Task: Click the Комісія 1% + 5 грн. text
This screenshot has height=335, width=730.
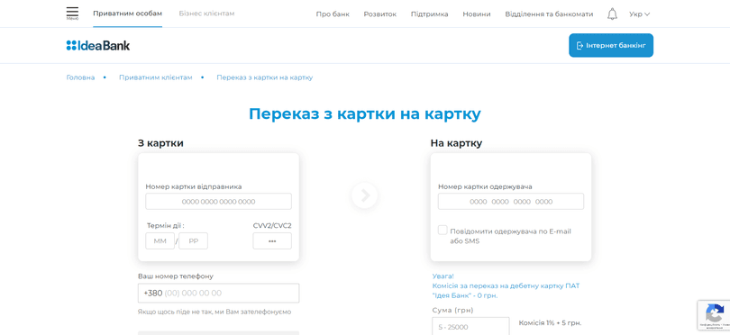Action: coord(550,323)
